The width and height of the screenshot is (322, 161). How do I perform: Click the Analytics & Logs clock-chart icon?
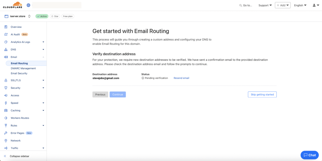coord(6,42)
